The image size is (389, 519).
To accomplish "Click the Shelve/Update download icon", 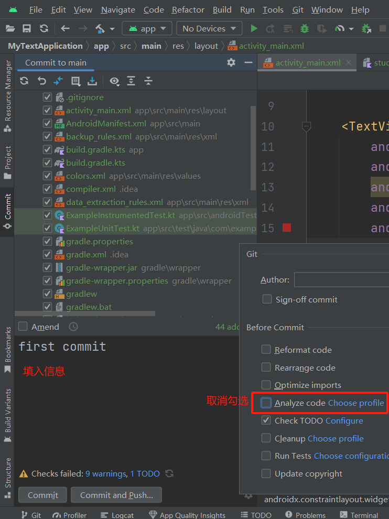I will (92, 81).
